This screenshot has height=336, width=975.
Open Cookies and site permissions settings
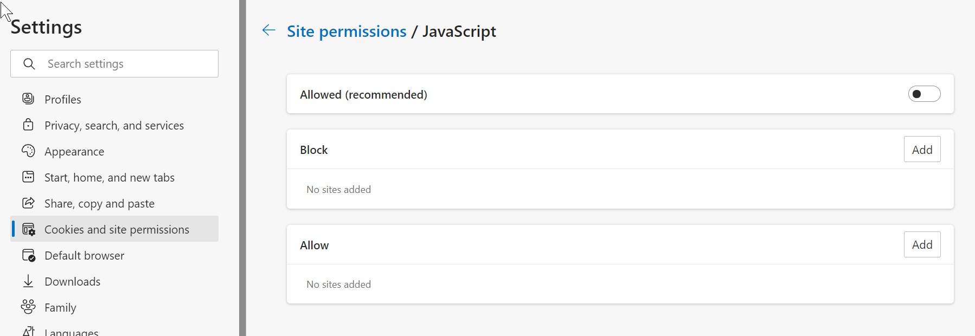click(x=117, y=229)
